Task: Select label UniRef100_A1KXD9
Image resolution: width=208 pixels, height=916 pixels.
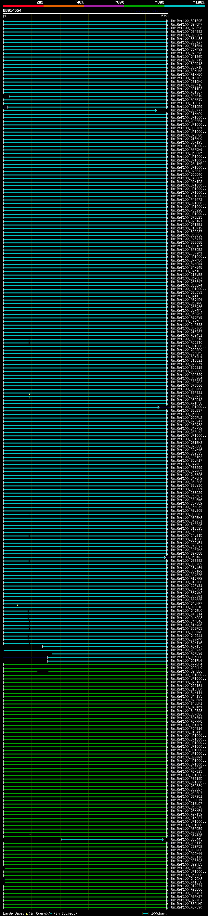Action: tap(187, 78)
